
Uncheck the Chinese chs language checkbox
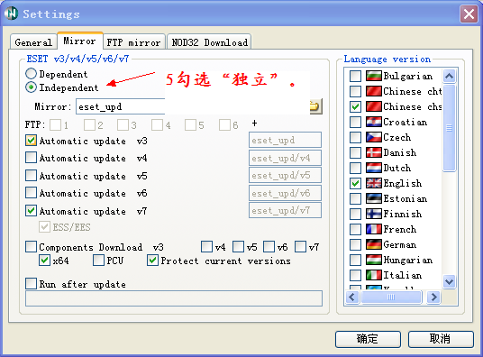(355, 106)
